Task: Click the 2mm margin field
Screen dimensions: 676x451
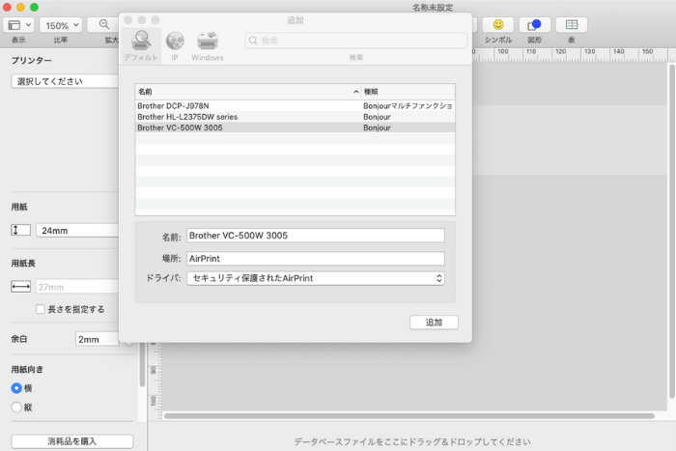Action: coord(97,339)
